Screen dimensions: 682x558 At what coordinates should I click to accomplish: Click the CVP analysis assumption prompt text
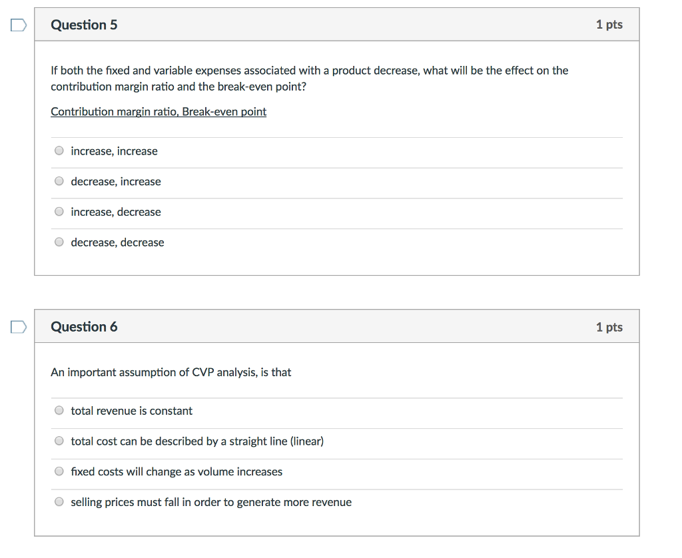(x=170, y=372)
